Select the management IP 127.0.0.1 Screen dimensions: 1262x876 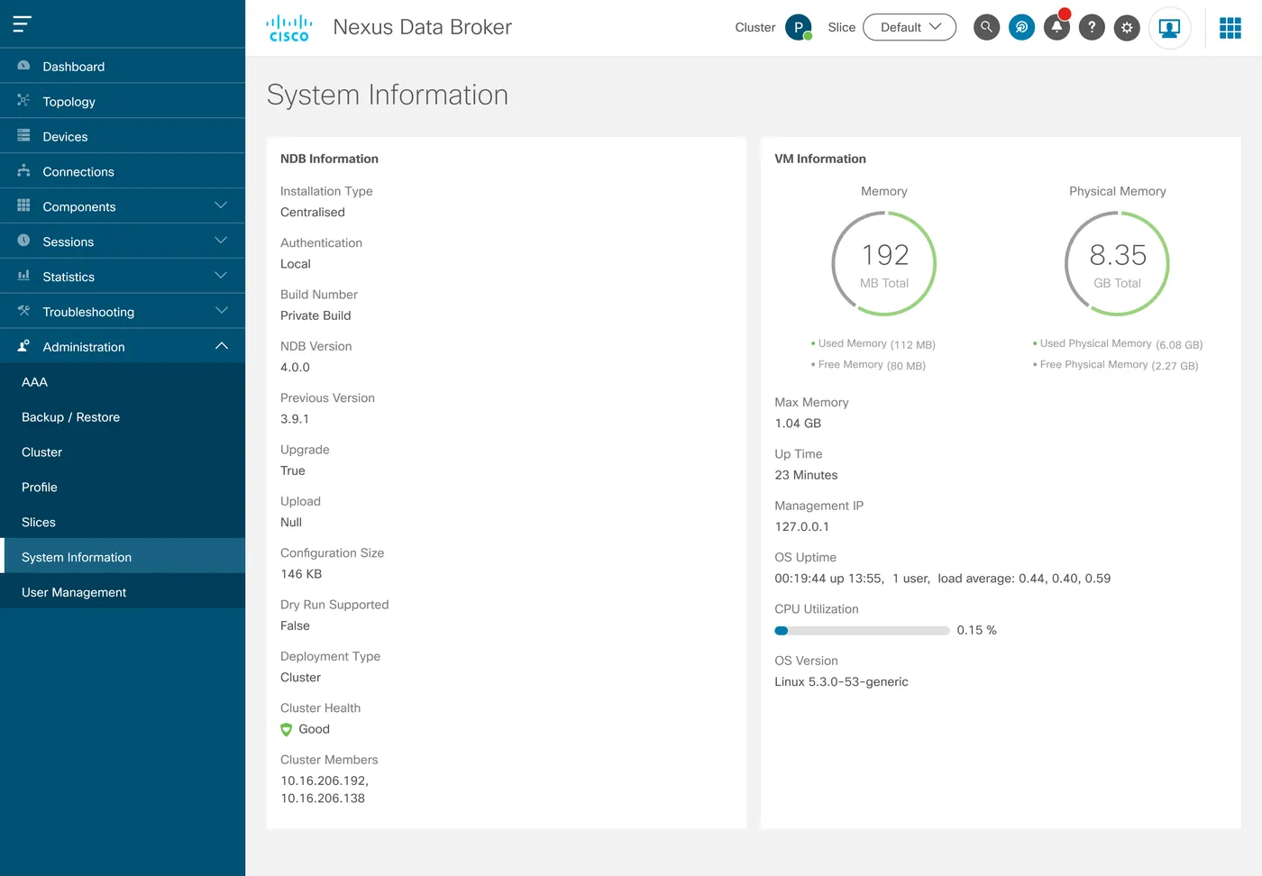click(802, 527)
